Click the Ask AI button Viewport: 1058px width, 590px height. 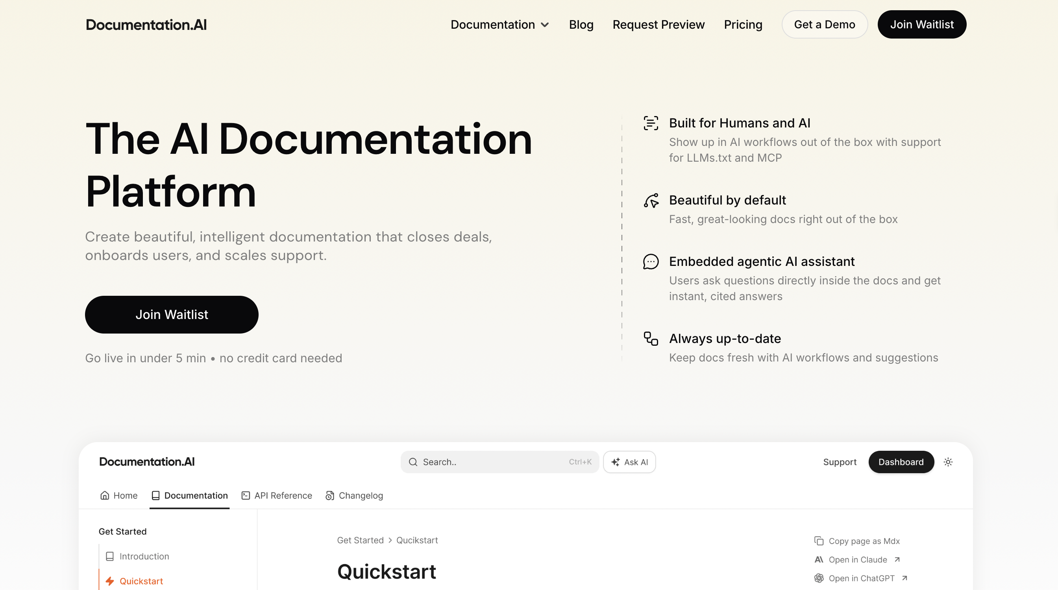(629, 462)
